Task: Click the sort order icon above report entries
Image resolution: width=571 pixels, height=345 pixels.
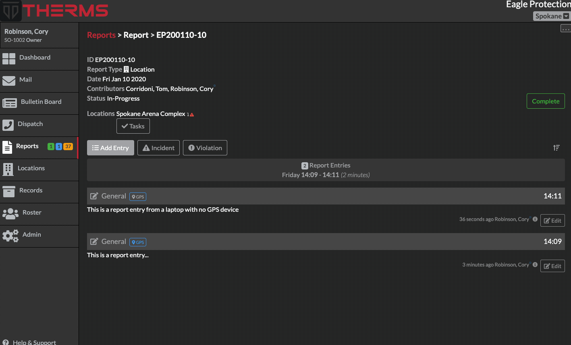Action: point(556,148)
